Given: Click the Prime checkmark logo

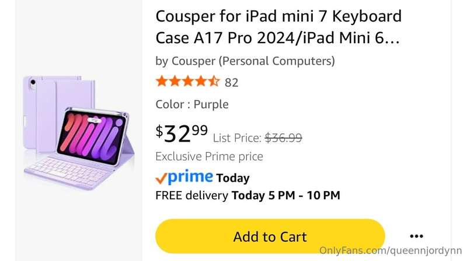Looking at the screenshot, I should (184, 177).
